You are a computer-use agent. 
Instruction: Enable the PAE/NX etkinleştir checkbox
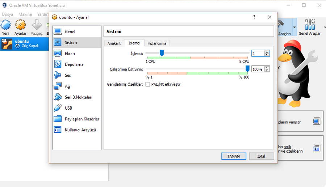click(x=148, y=84)
